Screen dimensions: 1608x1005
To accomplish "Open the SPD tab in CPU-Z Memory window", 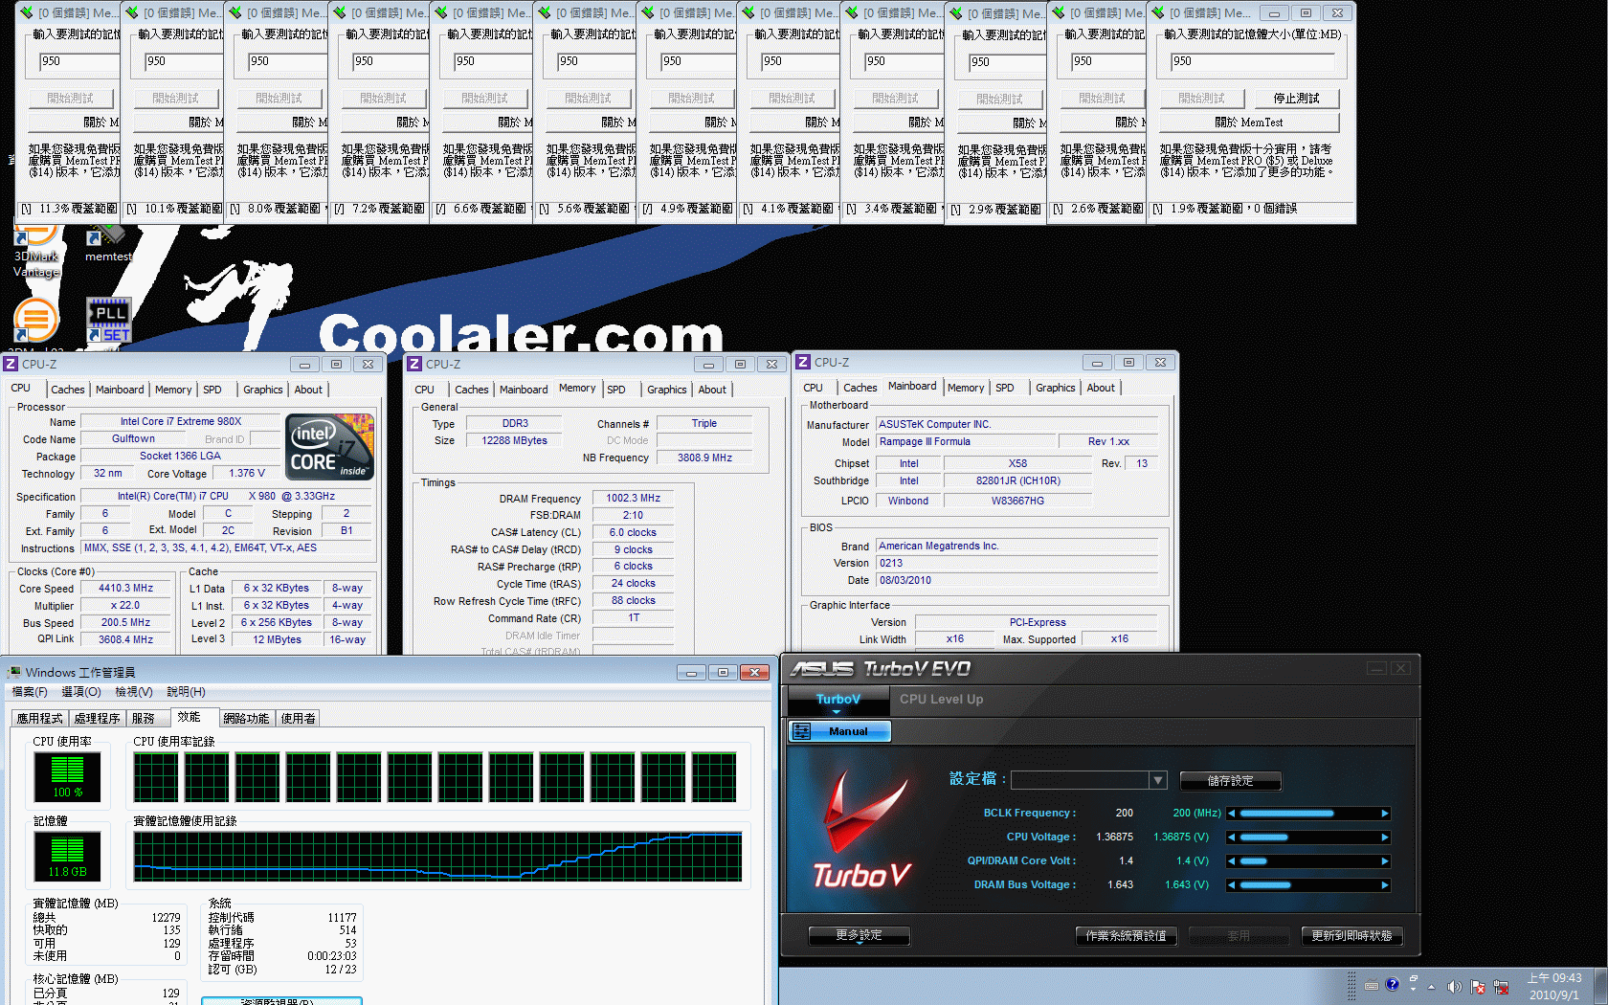I will [x=616, y=390].
